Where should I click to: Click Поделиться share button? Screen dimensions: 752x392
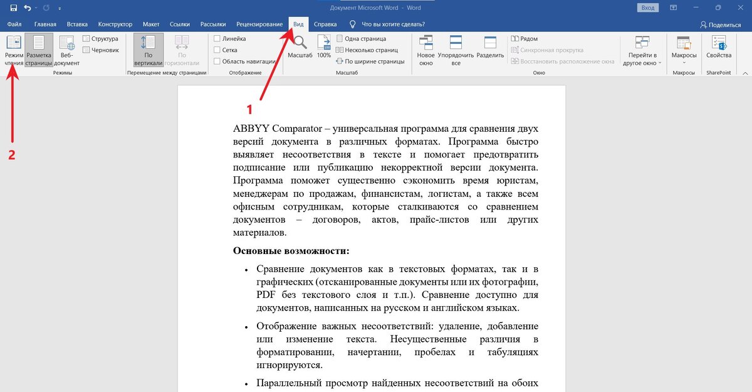pyautogui.click(x=721, y=24)
